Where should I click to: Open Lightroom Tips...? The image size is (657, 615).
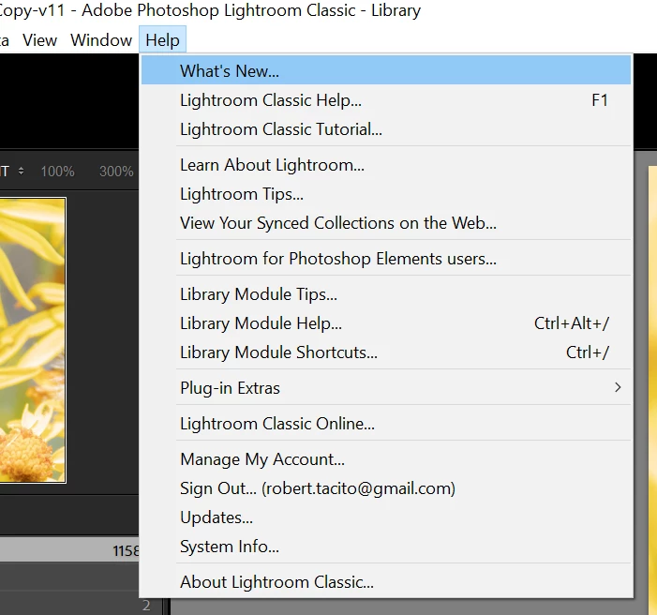tap(386, 194)
